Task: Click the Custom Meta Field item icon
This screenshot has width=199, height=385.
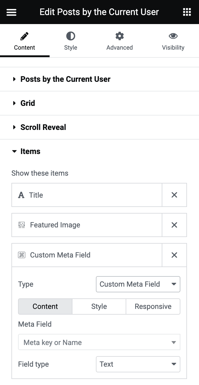Action: coord(21,255)
